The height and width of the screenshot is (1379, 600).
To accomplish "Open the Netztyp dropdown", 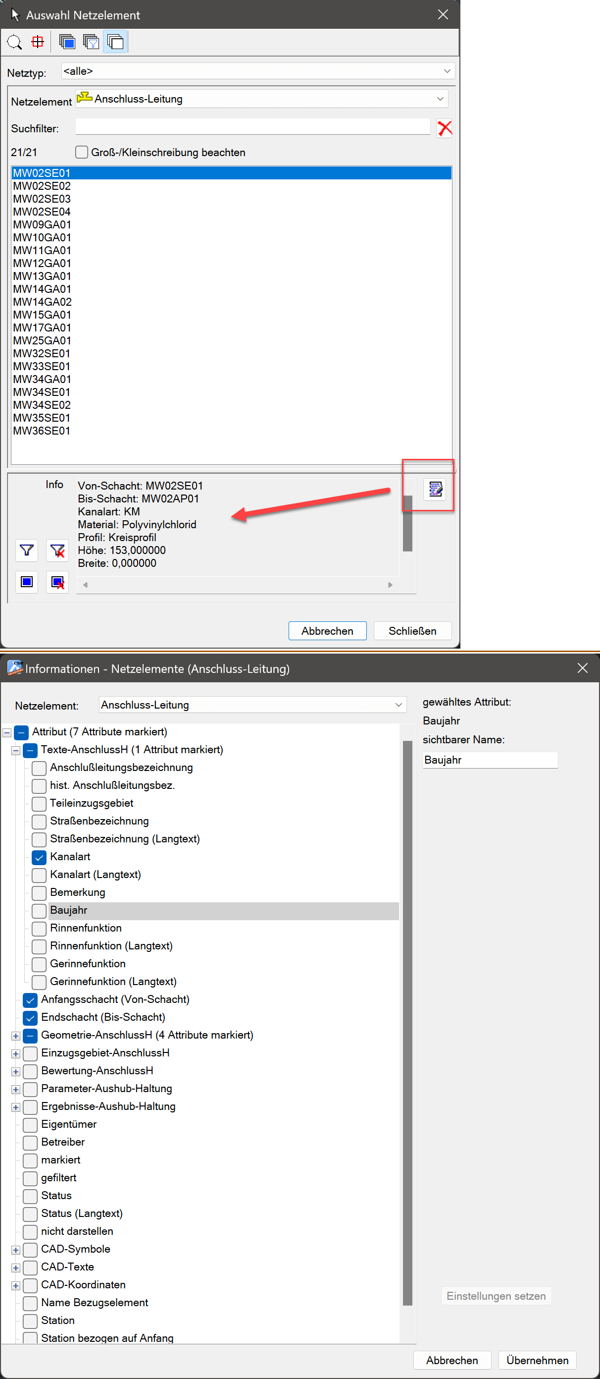I will tap(258, 71).
